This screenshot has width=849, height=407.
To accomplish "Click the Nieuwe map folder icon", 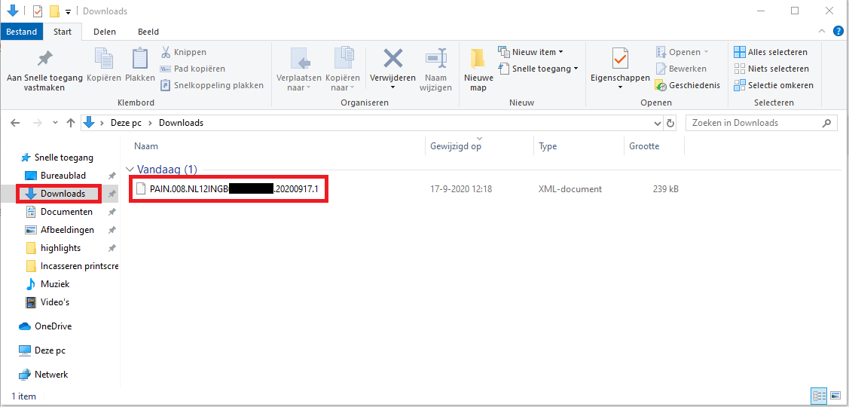I will click(478, 59).
